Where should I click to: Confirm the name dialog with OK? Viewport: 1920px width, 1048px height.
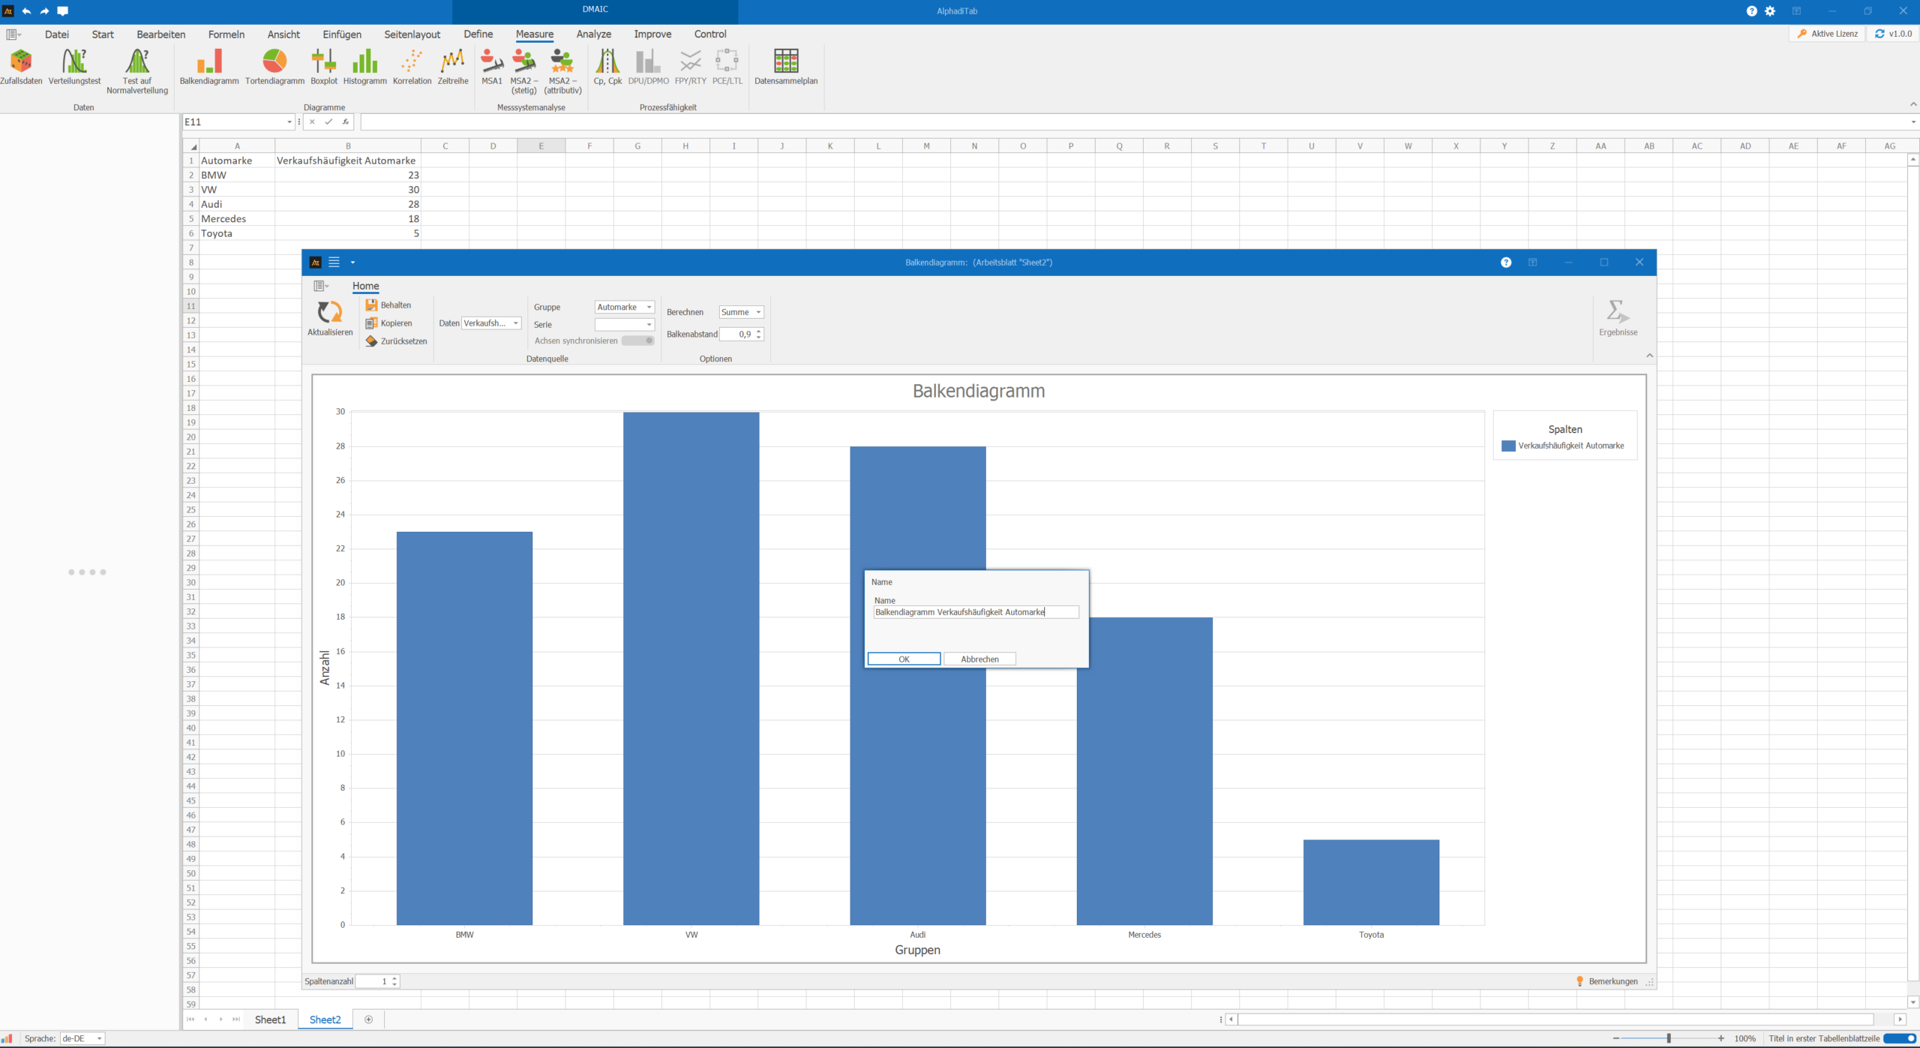pyautogui.click(x=904, y=659)
